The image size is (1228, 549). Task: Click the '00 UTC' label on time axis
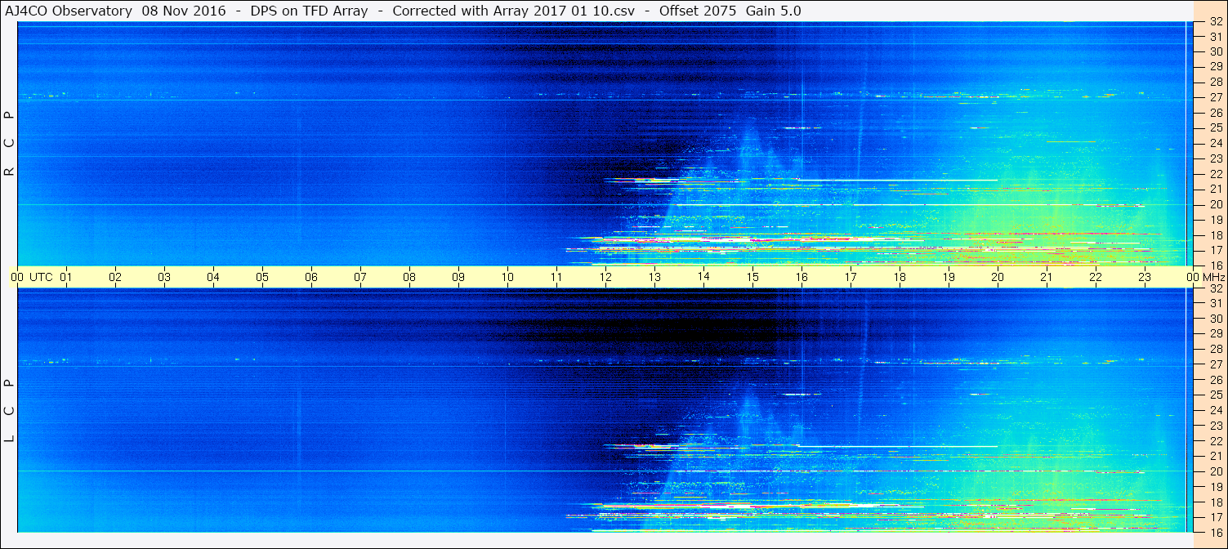tap(32, 277)
